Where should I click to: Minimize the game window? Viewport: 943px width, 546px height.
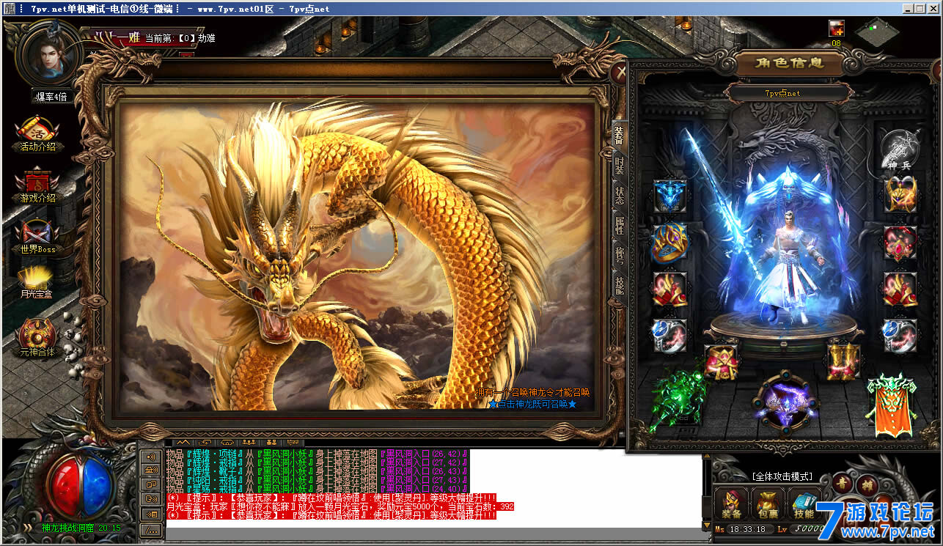pyautogui.click(x=909, y=9)
